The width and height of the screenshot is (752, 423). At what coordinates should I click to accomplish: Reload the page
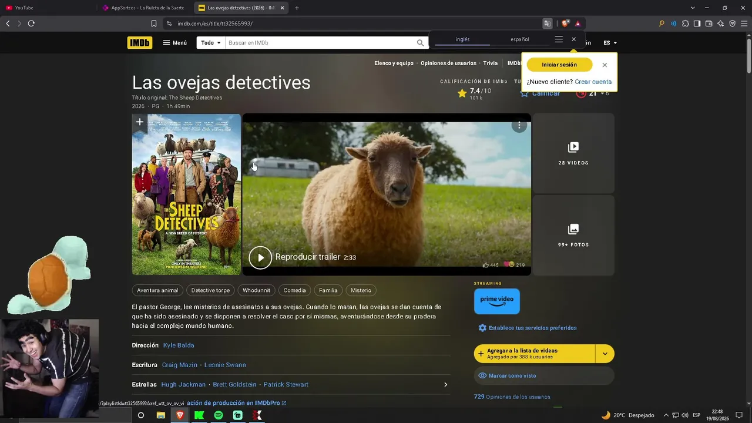(31, 23)
